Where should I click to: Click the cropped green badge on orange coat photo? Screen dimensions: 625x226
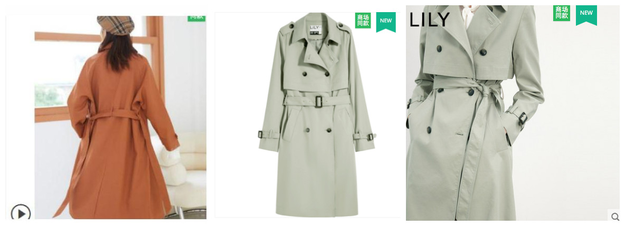(x=196, y=18)
